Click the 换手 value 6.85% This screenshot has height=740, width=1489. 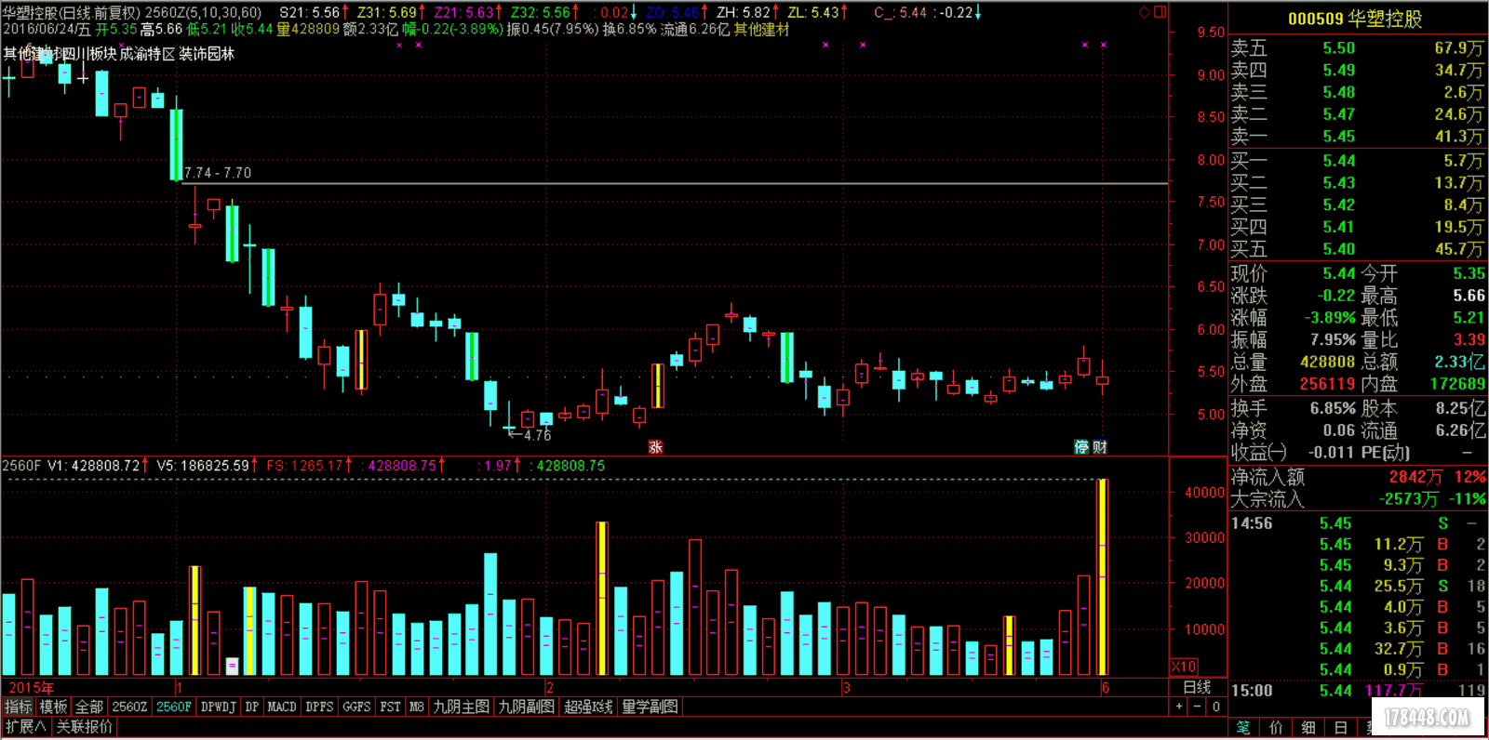(1333, 408)
